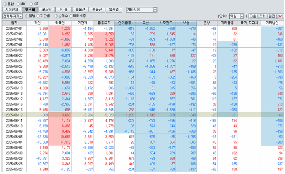Select the 선물 market tab
285x174 pixels.
point(63,10)
